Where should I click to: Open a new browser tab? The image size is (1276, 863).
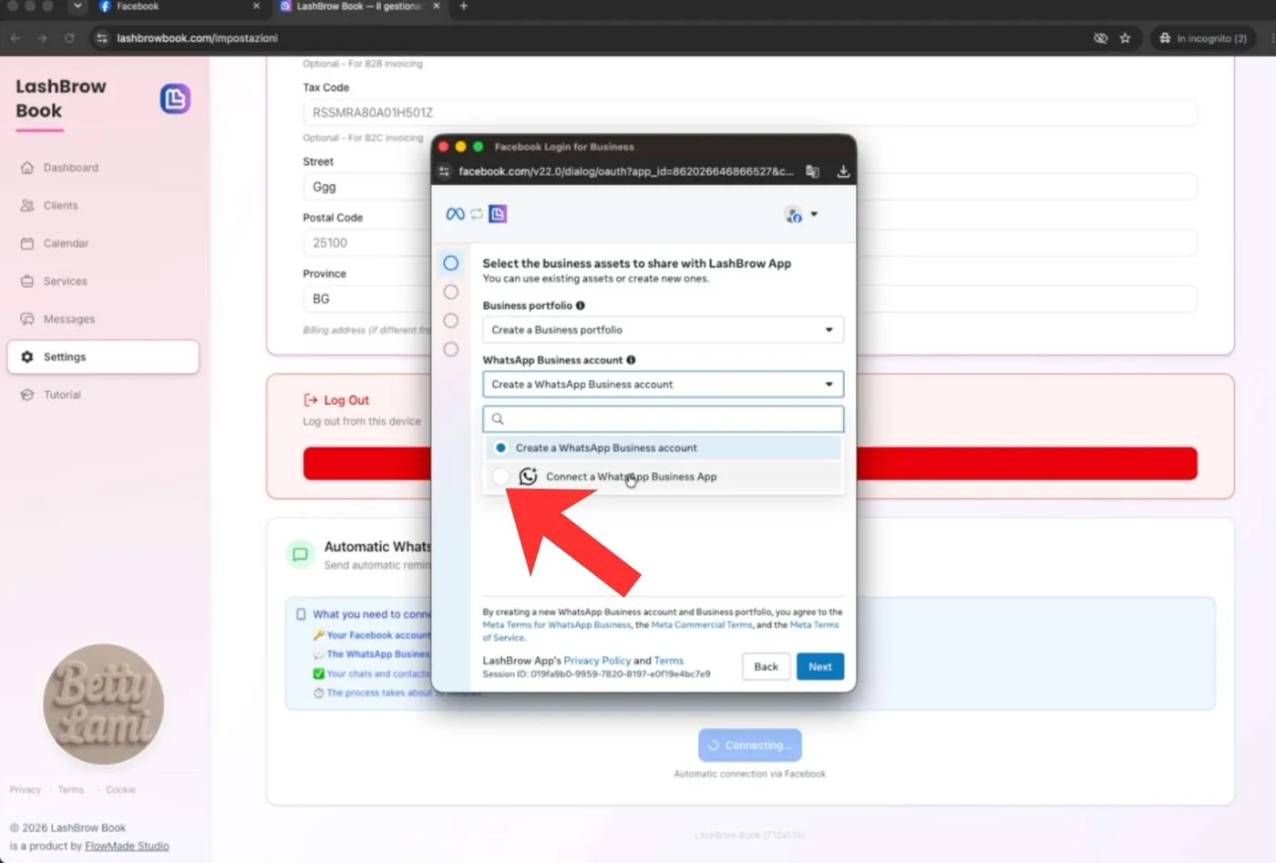(x=463, y=6)
